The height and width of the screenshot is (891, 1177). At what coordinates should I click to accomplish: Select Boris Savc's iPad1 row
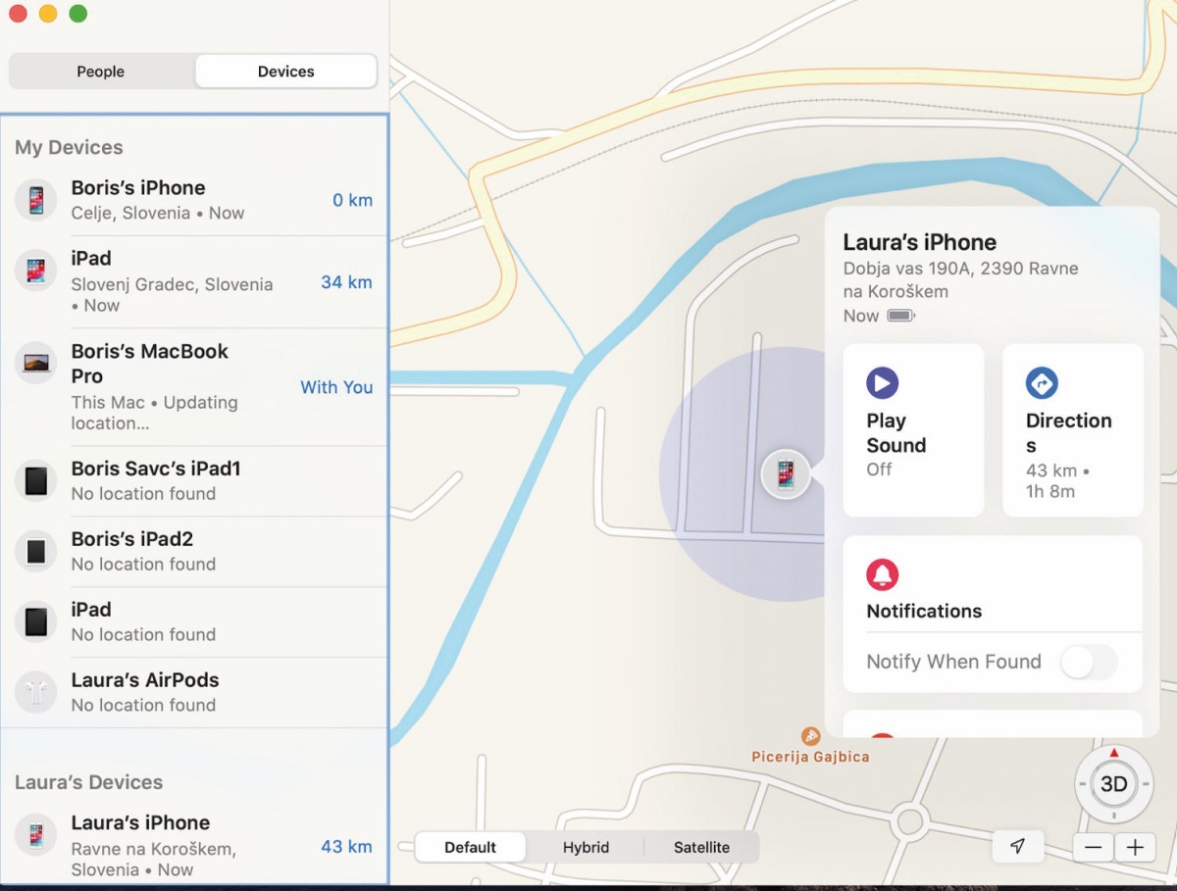194,480
